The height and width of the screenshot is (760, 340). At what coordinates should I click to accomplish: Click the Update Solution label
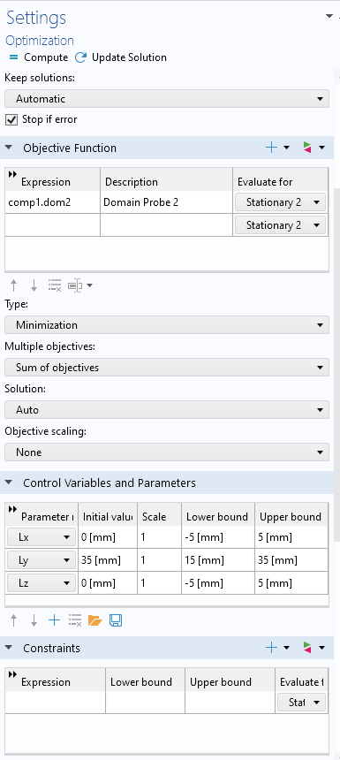click(129, 57)
